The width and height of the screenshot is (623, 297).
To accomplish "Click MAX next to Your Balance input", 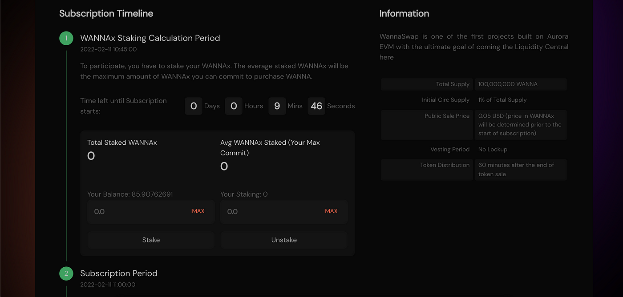I will point(198,211).
